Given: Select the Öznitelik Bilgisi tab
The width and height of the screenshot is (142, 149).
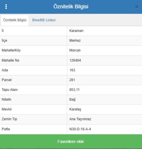Looking at the screenshot, I should [x=15, y=20].
